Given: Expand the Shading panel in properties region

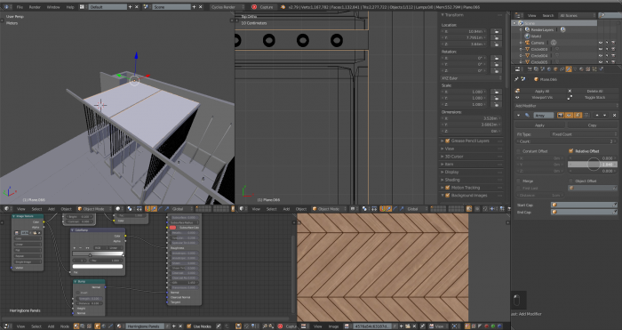Looking at the screenshot, I should point(443,180).
